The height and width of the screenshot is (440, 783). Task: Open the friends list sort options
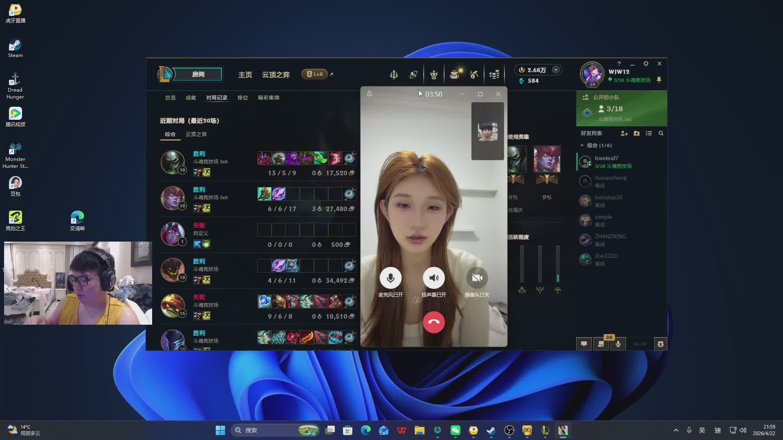pyautogui.click(x=649, y=133)
